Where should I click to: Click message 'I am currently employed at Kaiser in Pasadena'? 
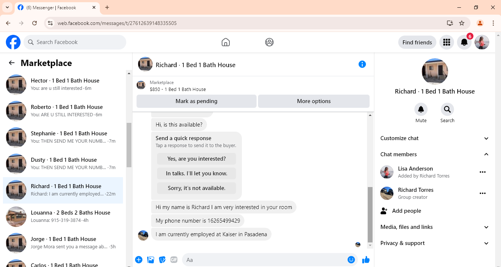211,234
